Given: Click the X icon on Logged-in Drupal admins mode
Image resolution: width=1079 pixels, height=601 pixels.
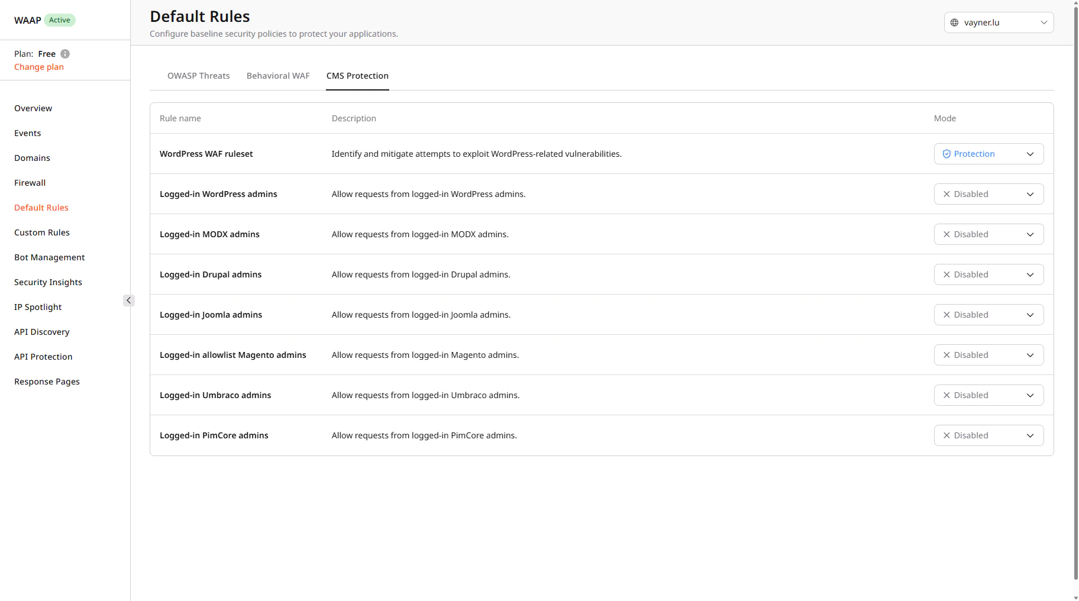Looking at the screenshot, I should coord(946,274).
